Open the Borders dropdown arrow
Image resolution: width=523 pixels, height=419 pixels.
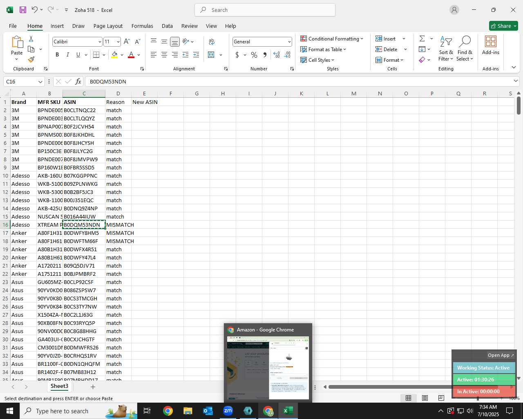104,55
